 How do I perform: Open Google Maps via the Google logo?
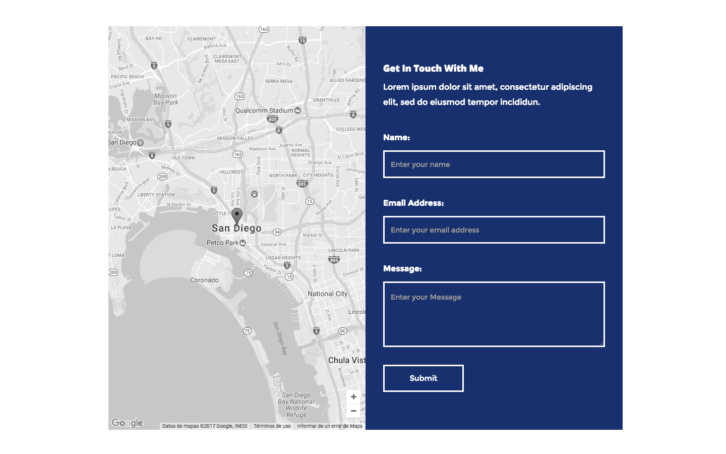coord(127,423)
